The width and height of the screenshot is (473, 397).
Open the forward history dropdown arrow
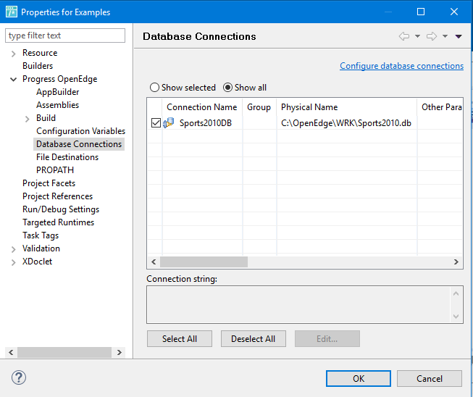click(445, 36)
